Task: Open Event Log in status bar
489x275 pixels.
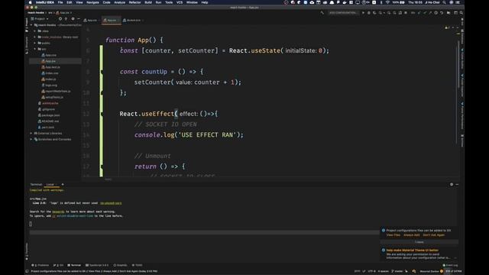Action: [x=450, y=265]
